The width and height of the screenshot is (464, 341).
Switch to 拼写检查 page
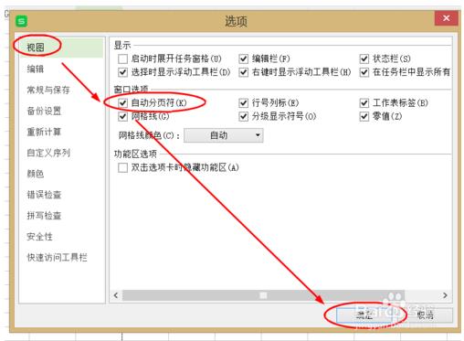44,216
